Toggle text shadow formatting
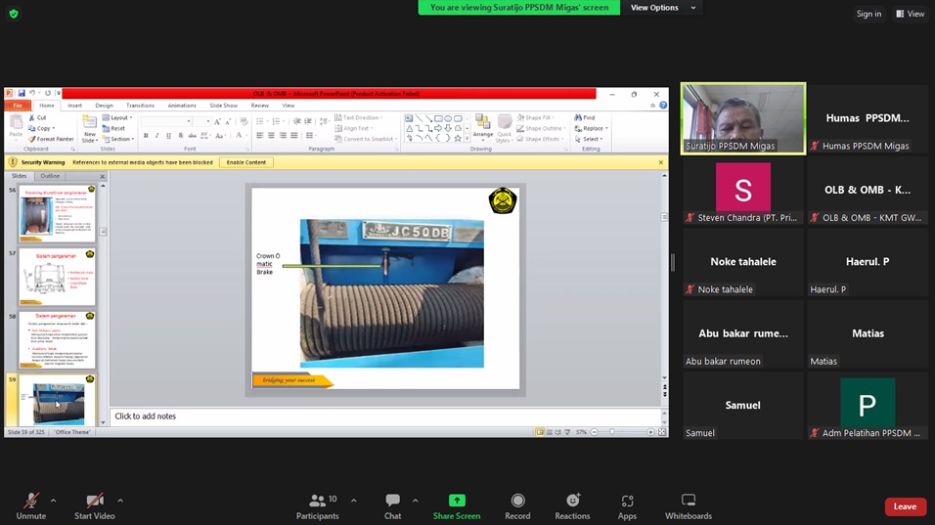Image resolution: width=935 pixels, height=525 pixels. 181,136
